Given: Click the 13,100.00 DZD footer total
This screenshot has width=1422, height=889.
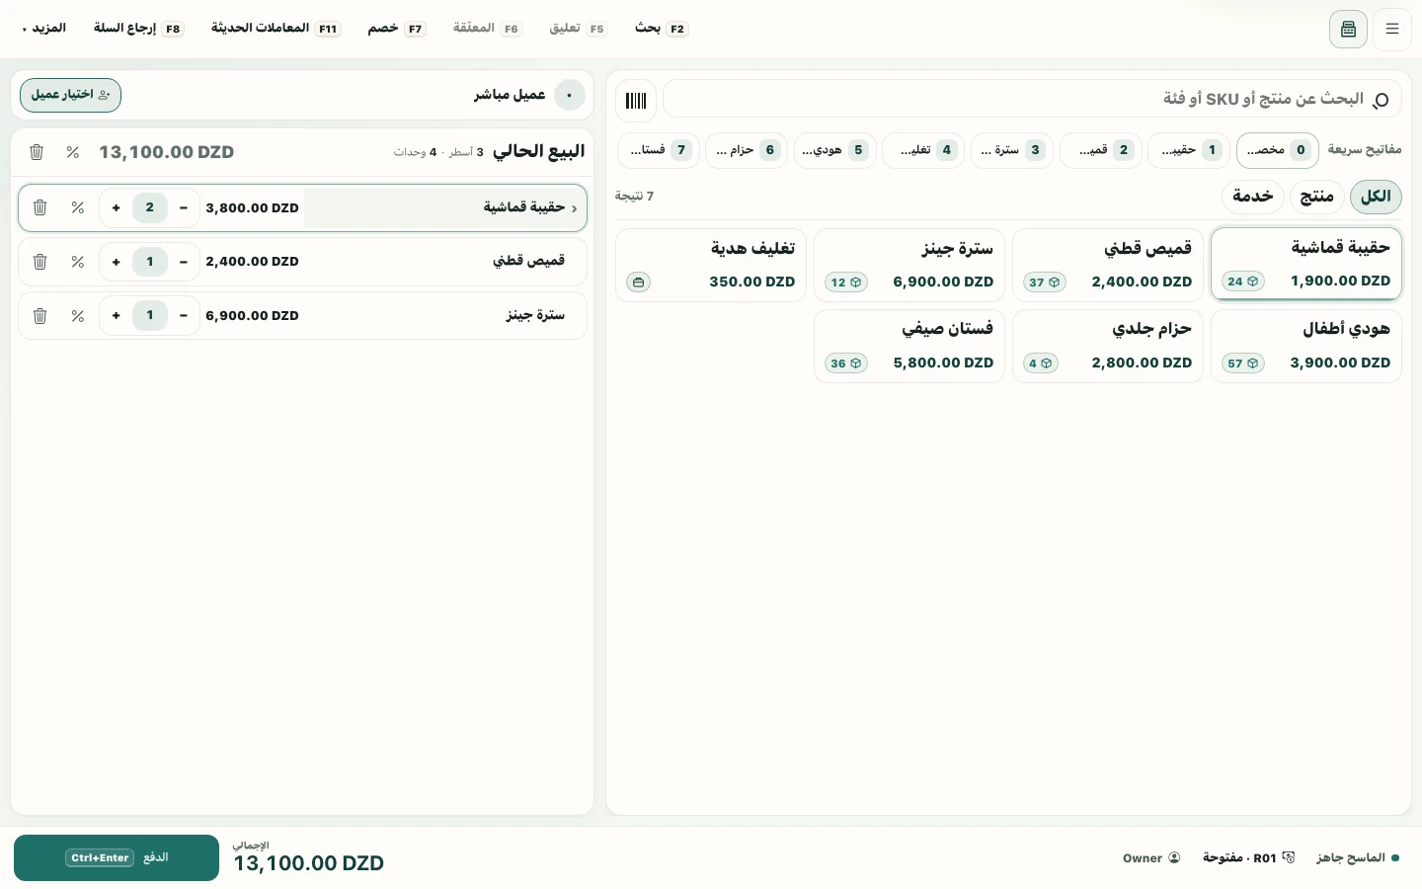Looking at the screenshot, I should click(308, 863).
